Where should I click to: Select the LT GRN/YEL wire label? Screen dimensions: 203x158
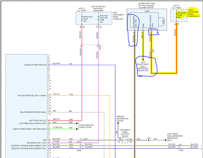(57, 128)
